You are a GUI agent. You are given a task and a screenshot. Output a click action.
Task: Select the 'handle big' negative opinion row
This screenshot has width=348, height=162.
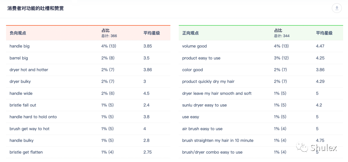click(88, 46)
